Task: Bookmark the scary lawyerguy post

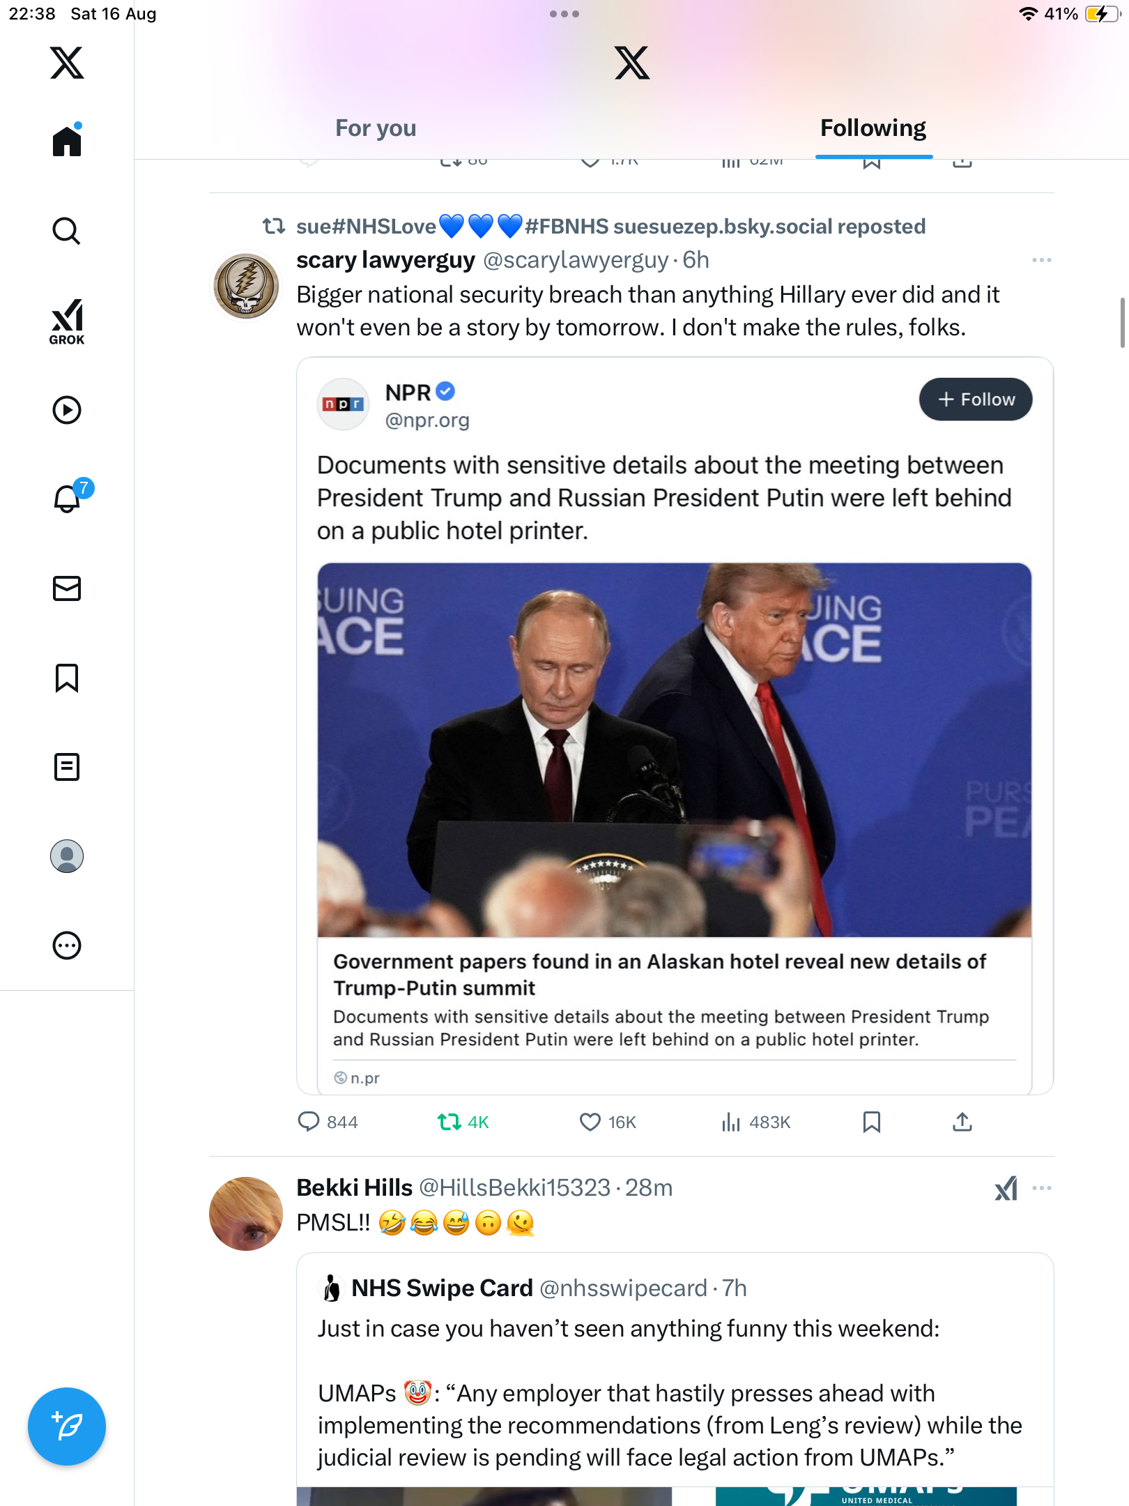Action: (871, 1122)
